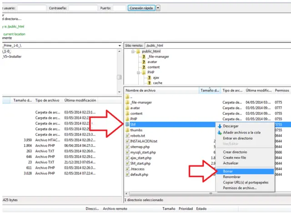Choose Crear directorio menu entry
Image resolution: width=291 pixels, height=213 pixels.
point(245,152)
